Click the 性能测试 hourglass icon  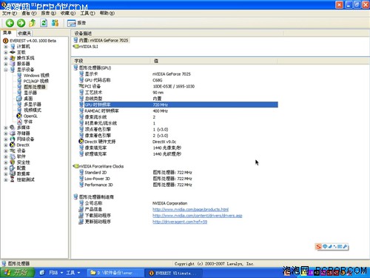click(13, 179)
